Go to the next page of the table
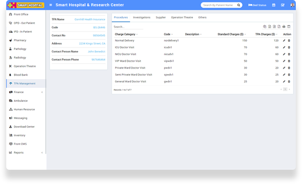 pos(290,89)
